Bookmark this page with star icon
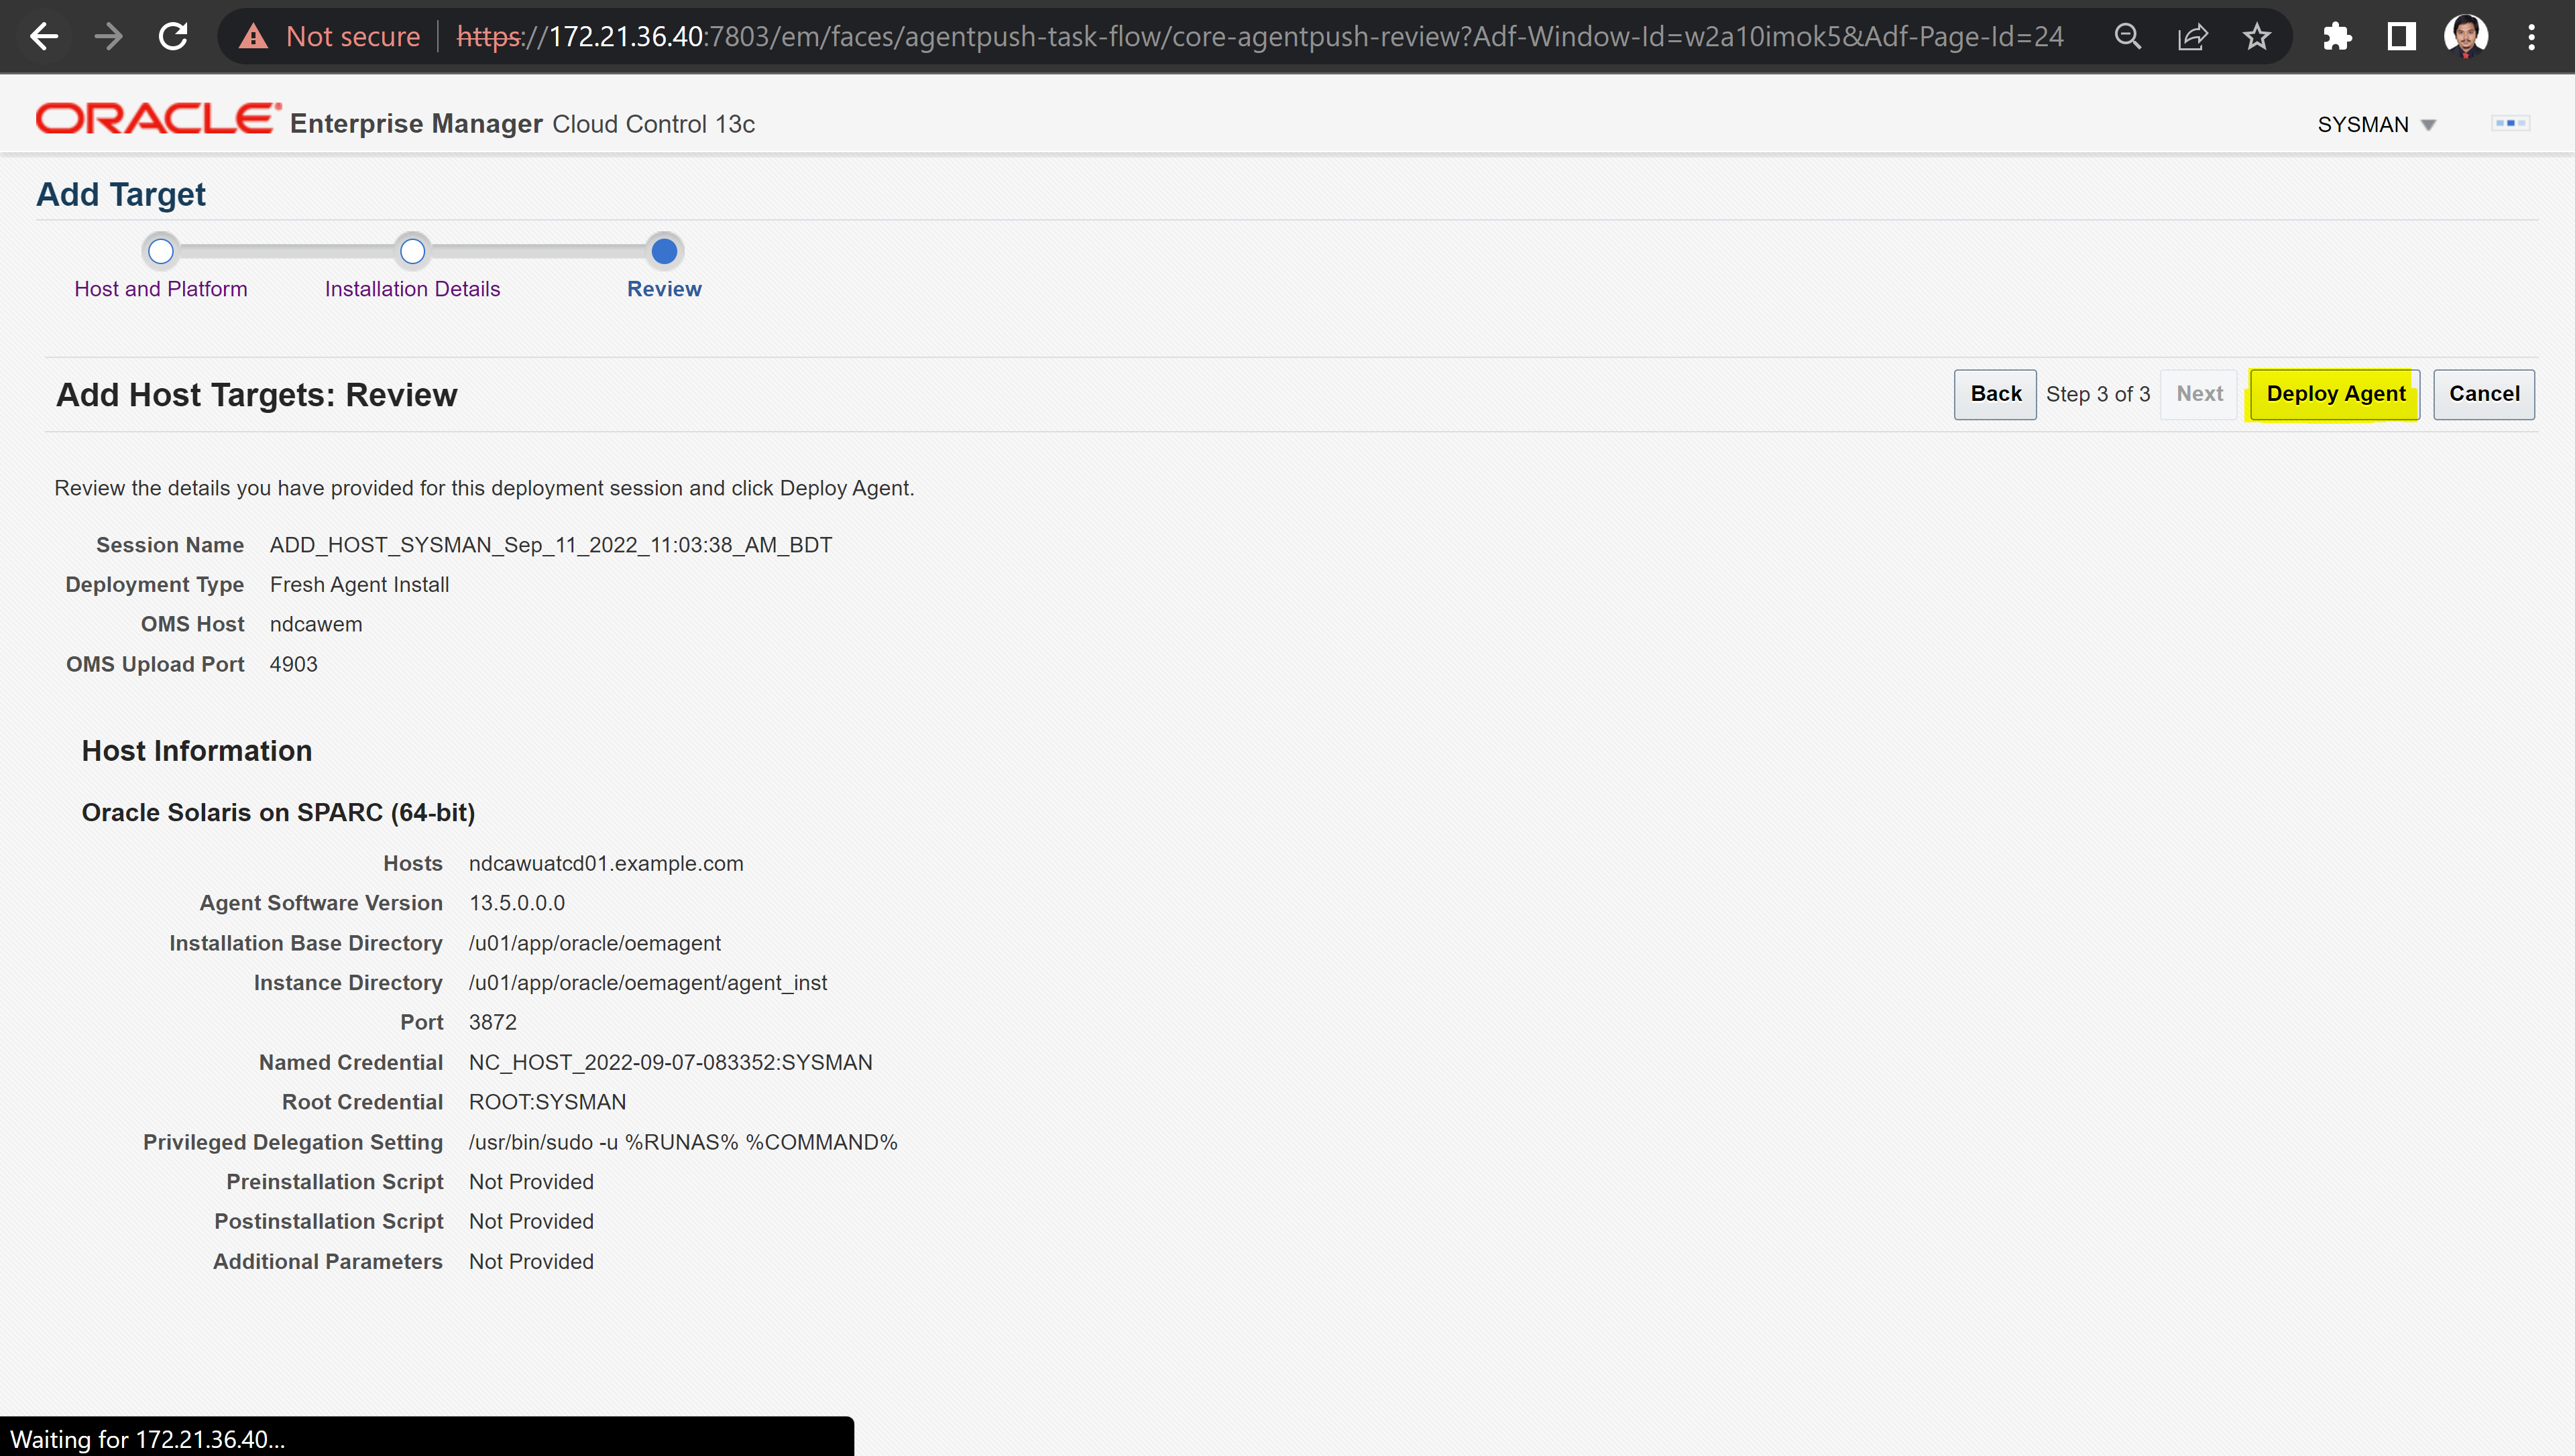 coord(2256,37)
